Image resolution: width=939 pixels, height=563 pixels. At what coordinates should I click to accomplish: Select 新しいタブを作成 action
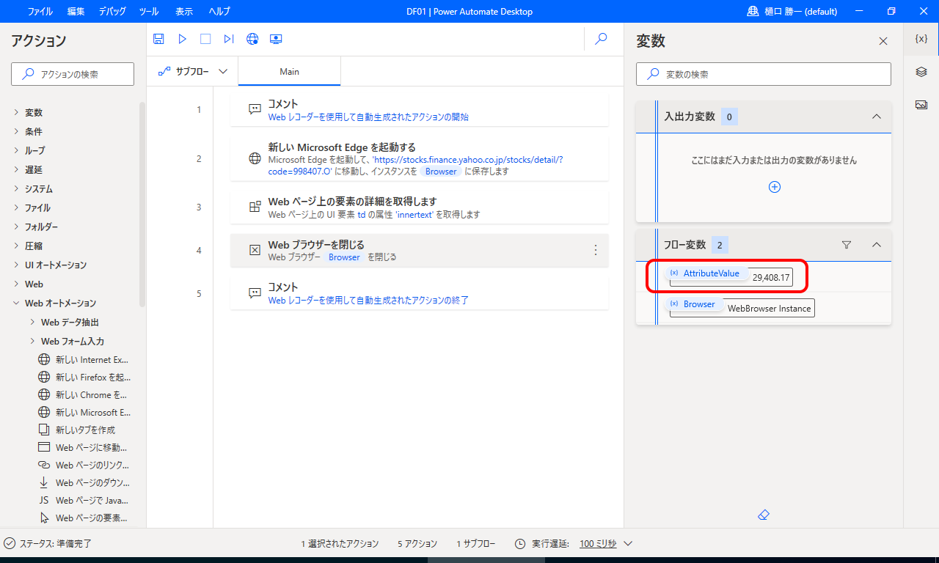pos(77,430)
